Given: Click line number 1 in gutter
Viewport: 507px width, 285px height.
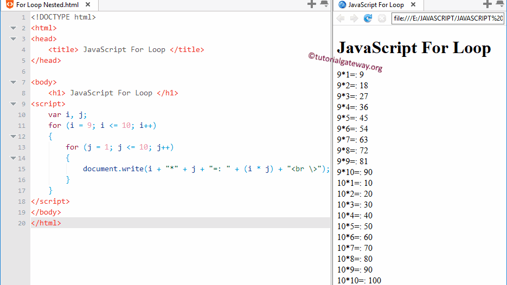Looking at the screenshot, I should tap(23, 17).
